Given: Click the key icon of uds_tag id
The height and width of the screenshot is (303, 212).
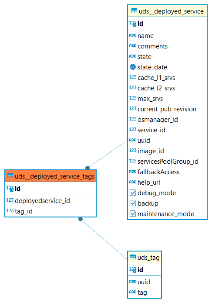Looking at the screenshot, I should pyautogui.click(x=133, y=269).
